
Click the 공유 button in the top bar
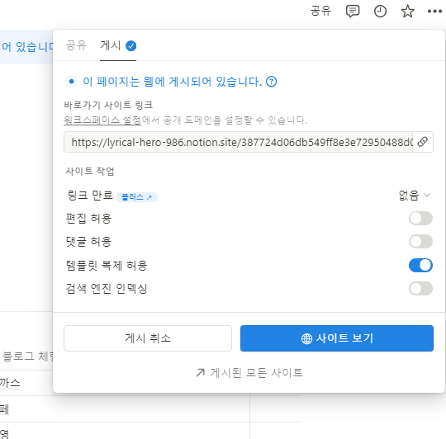(320, 12)
